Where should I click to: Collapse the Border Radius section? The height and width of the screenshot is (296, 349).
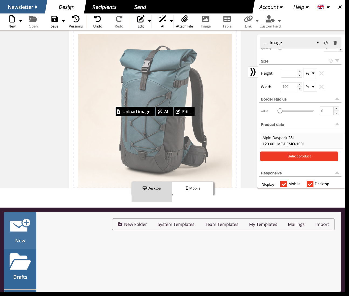pyautogui.click(x=337, y=99)
